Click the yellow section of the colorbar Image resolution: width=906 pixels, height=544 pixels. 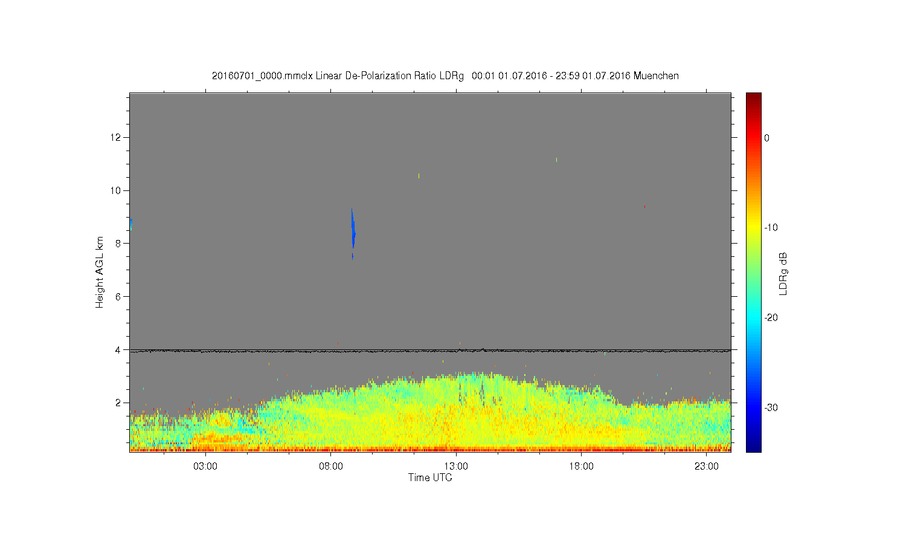[x=754, y=228]
